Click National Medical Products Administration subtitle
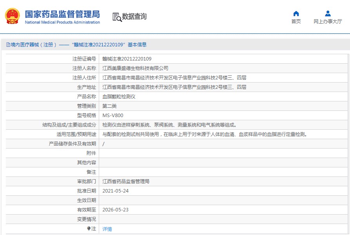 [x=62, y=22]
